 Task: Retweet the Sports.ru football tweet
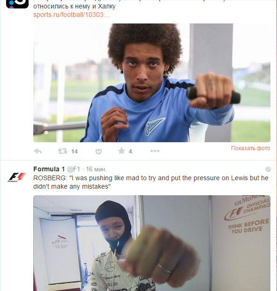pos(63,151)
